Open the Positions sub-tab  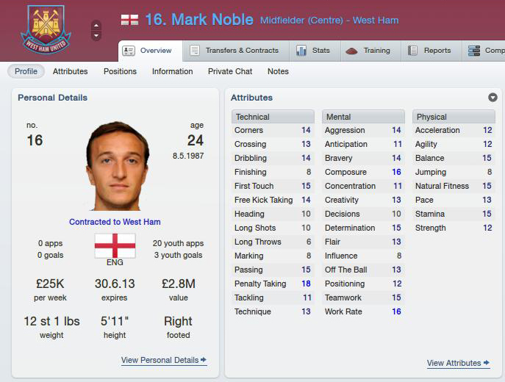click(120, 71)
